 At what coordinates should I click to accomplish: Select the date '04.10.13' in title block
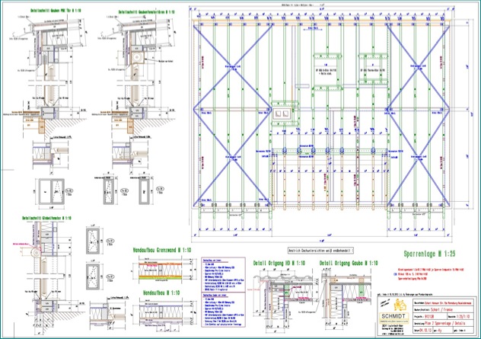point(426,330)
